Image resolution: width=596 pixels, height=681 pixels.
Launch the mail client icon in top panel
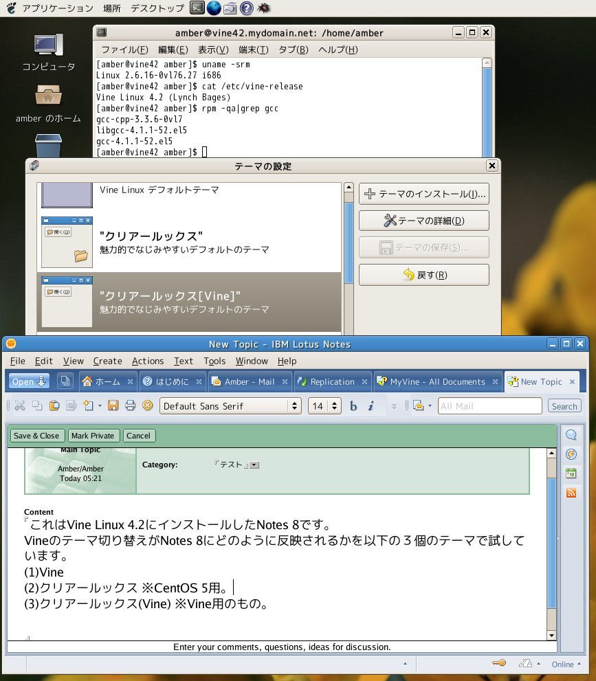click(x=230, y=8)
